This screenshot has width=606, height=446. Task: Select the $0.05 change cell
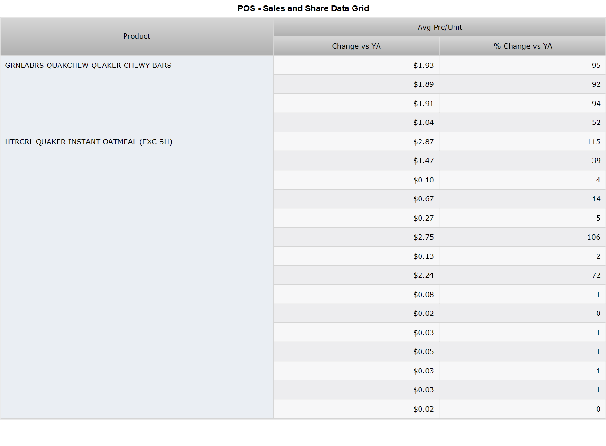pyautogui.click(x=357, y=352)
